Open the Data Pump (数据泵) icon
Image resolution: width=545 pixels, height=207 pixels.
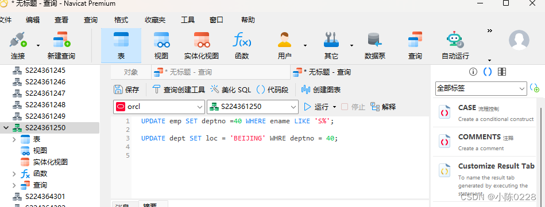[375, 45]
